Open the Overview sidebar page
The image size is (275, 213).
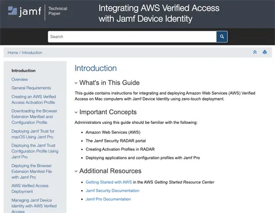coord(19,79)
